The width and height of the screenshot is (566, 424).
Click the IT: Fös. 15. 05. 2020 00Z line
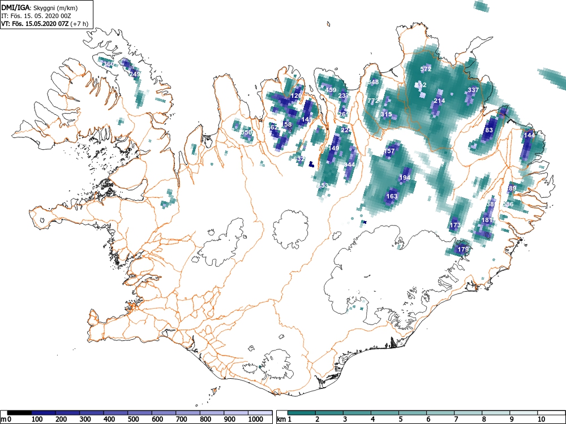pos(35,16)
